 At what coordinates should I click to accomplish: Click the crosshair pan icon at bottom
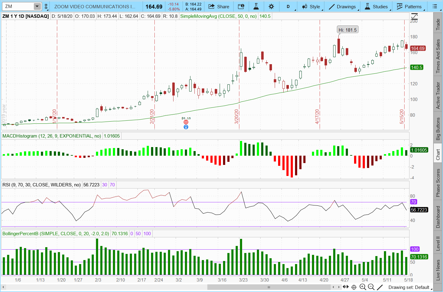pos(354,287)
